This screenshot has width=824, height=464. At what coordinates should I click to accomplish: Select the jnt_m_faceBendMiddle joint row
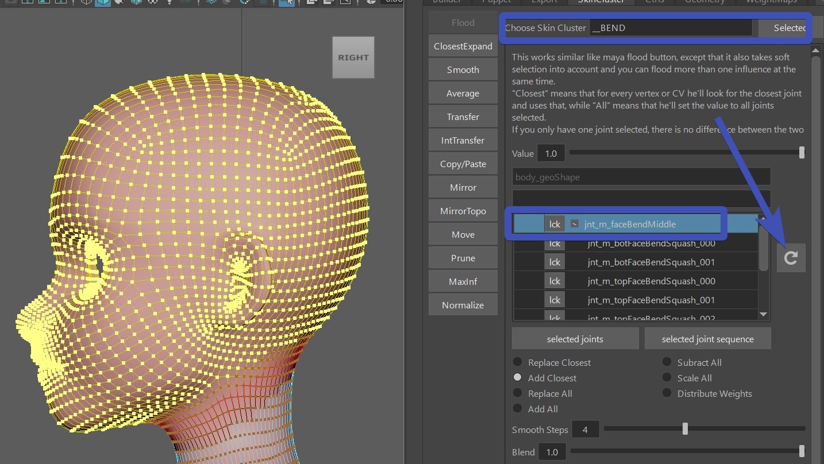(x=636, y=224)
